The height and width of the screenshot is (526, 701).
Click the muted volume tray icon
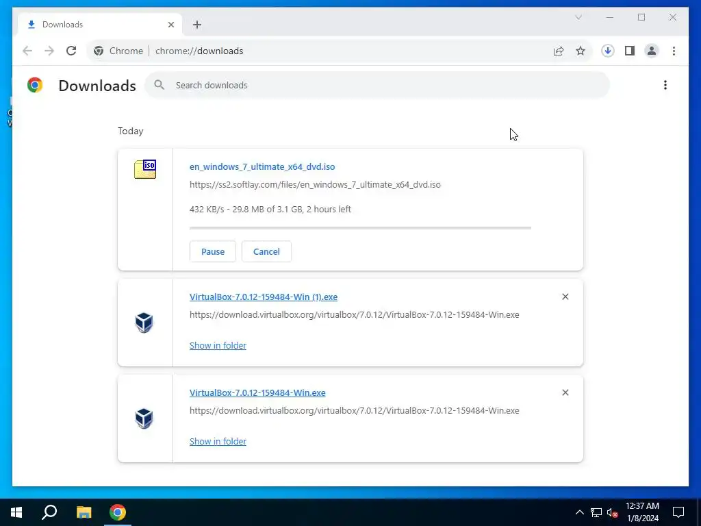pyautogui.click(x=613, y=512)
